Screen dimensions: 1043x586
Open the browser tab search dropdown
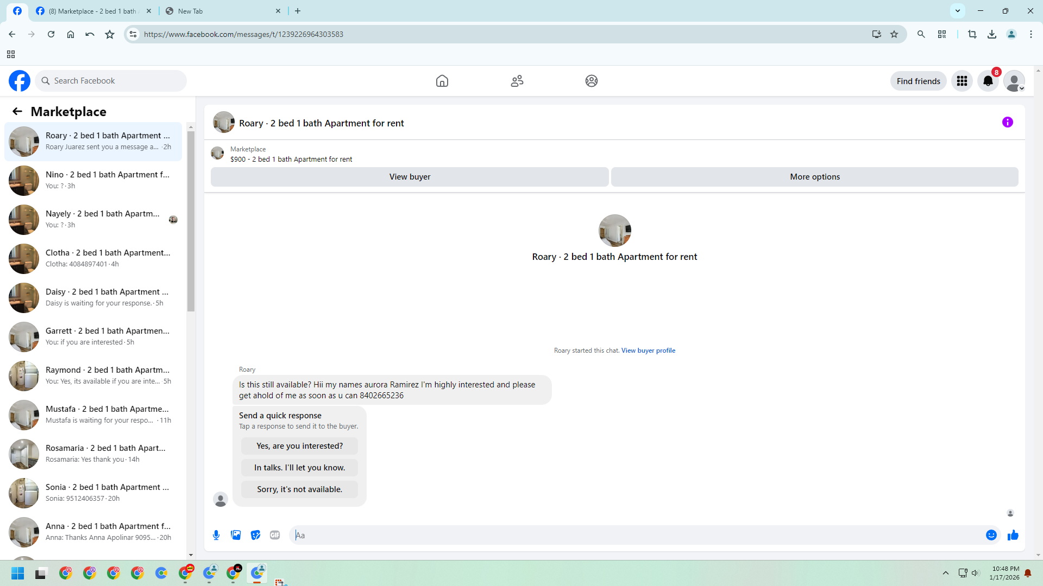(x=957, y=11)
